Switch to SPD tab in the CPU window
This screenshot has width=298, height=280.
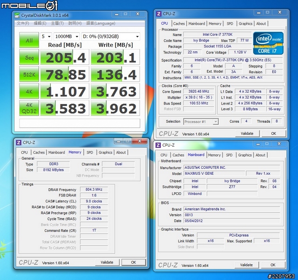pyautogui.click(x=230, y=24)
